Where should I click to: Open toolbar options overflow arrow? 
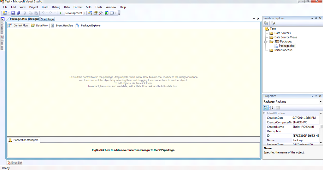pyautogui.click(x=119, y=14)
